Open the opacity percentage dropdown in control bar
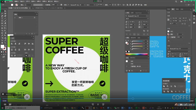196x110 pixels. pos(57,5)
